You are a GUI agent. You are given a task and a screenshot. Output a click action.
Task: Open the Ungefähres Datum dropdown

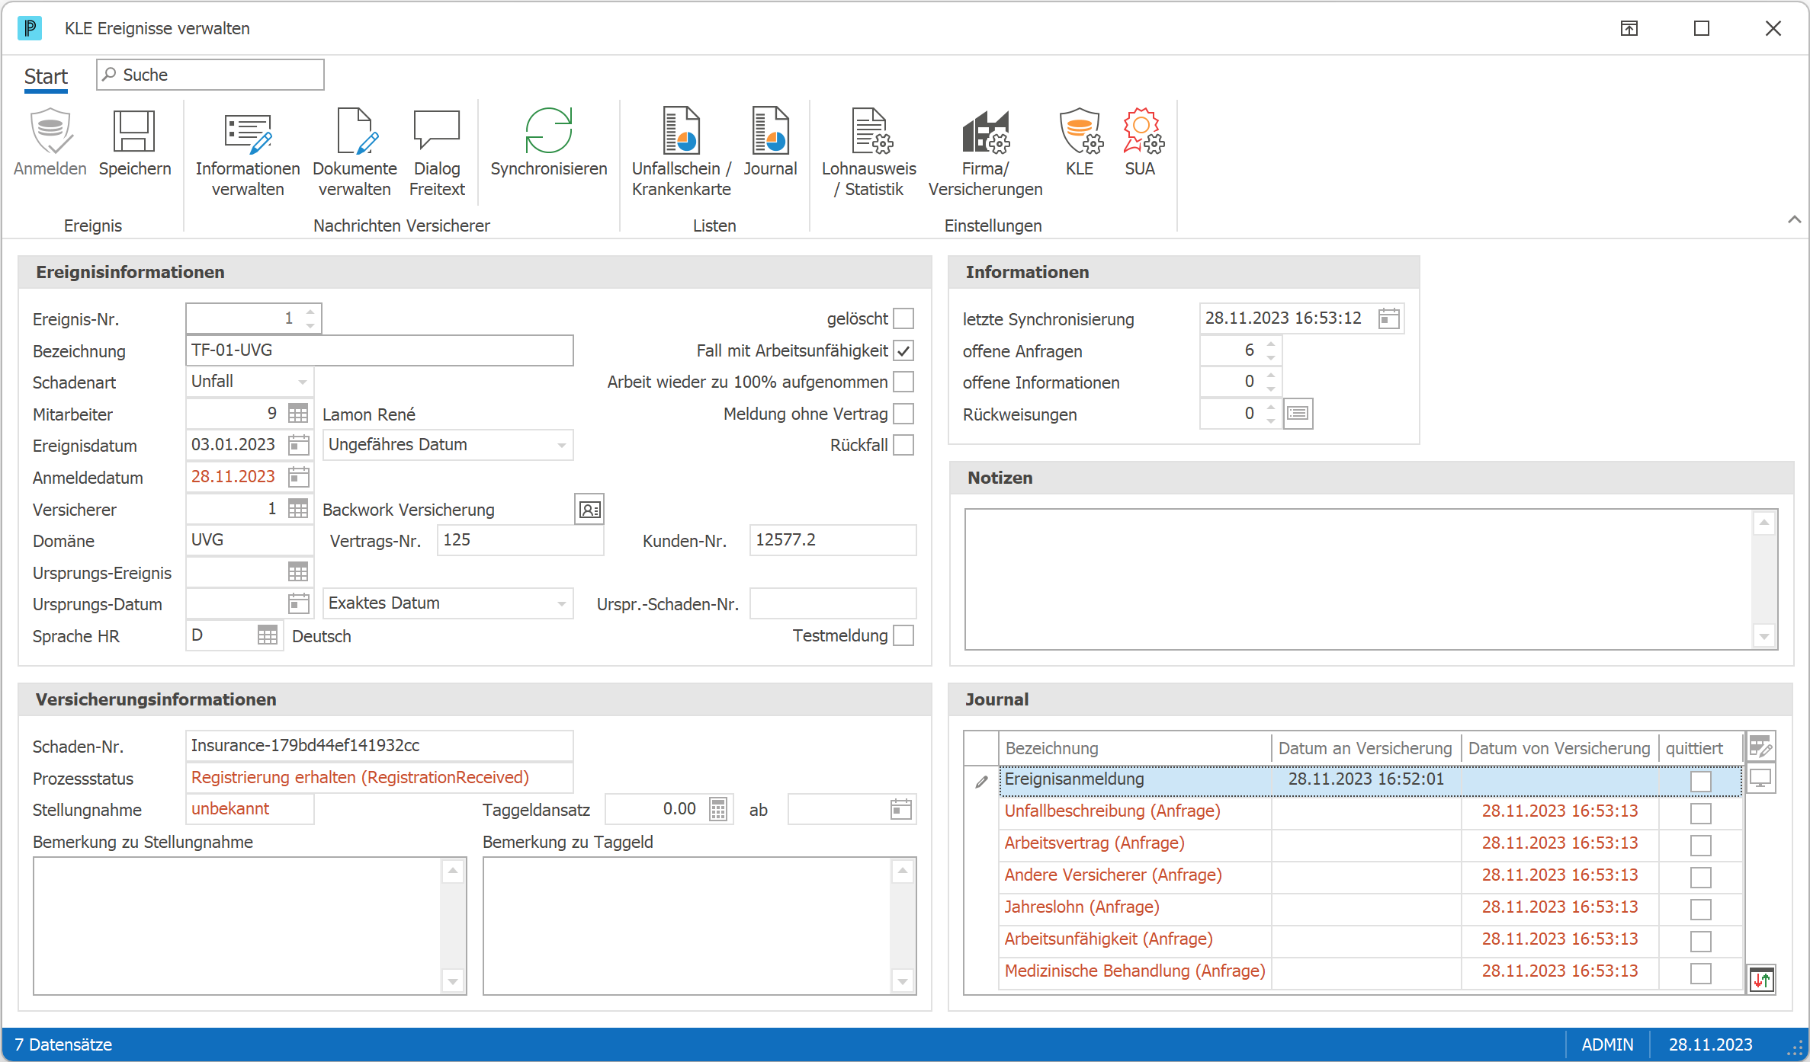(562, 445)
